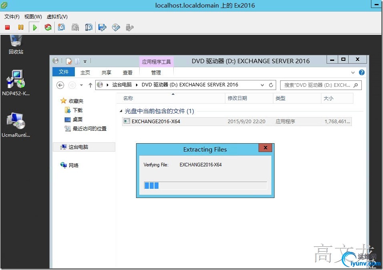Click the search DVD drive input field
383x270 pixels.
[321, 85]
